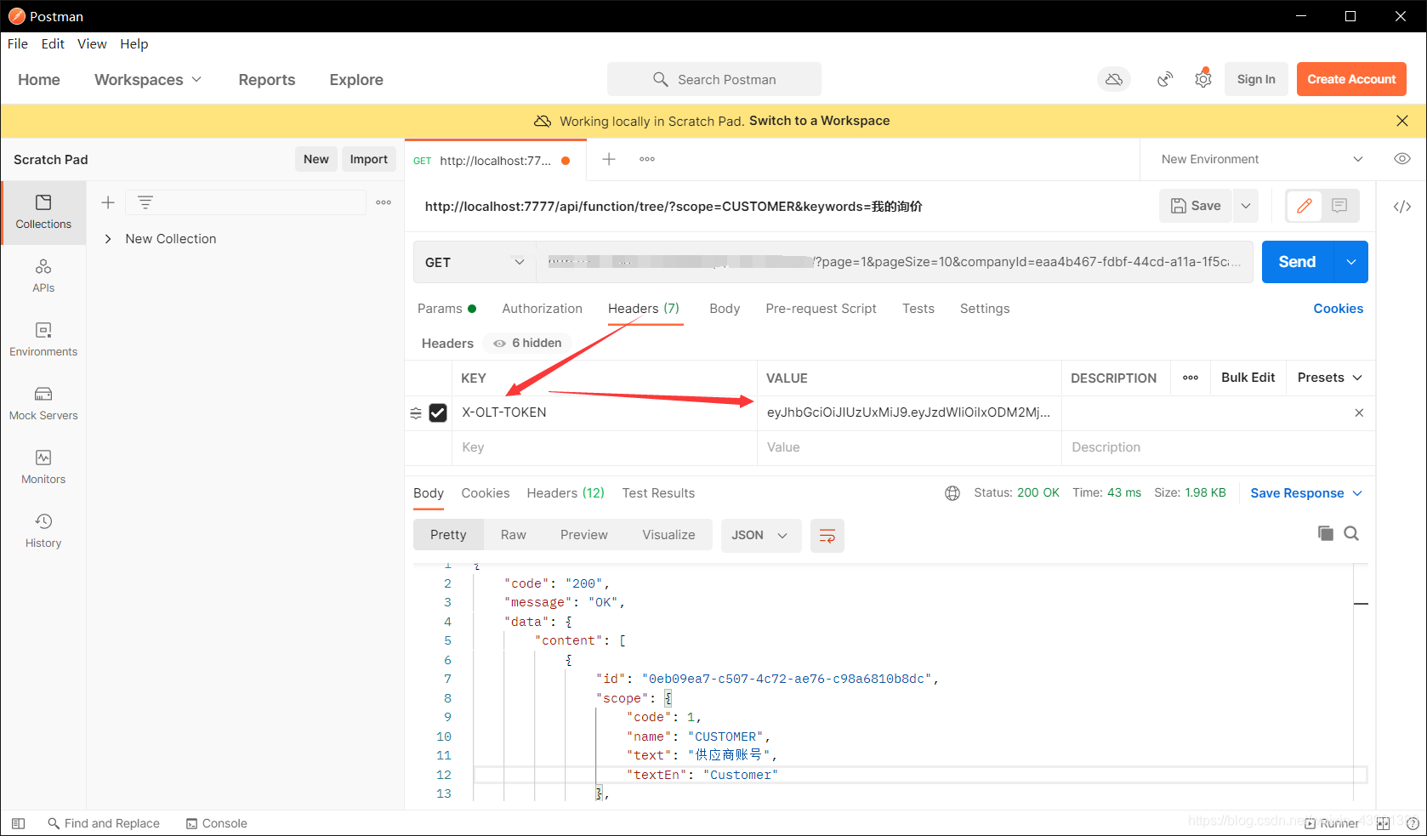Toggle the sidebar from status bar
Screen dimensions: 1427x836
(18, 823)
